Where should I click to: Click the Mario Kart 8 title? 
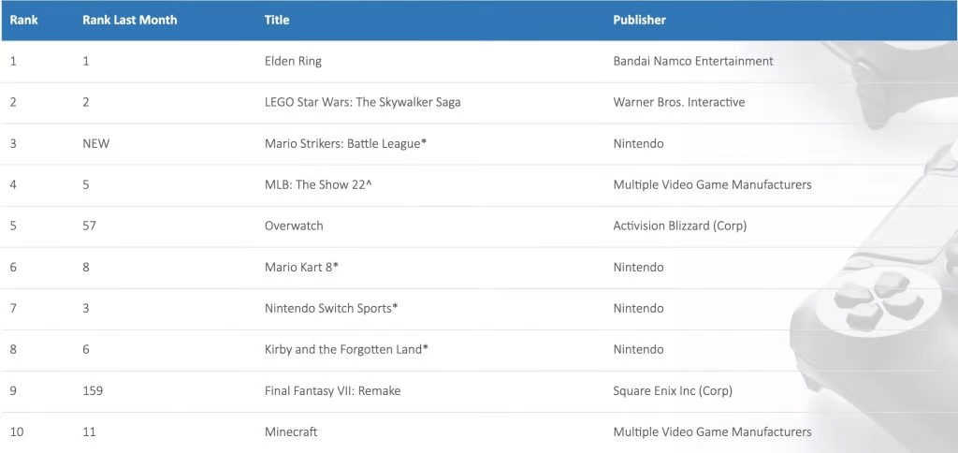pos(301,267)
